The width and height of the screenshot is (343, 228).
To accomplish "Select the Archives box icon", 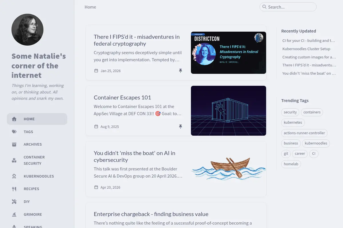I will click(14, 144).
